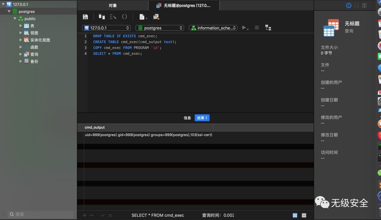381x220 pixels.
Task: Click the explain query plan icon
Action: tap(268, 28)
